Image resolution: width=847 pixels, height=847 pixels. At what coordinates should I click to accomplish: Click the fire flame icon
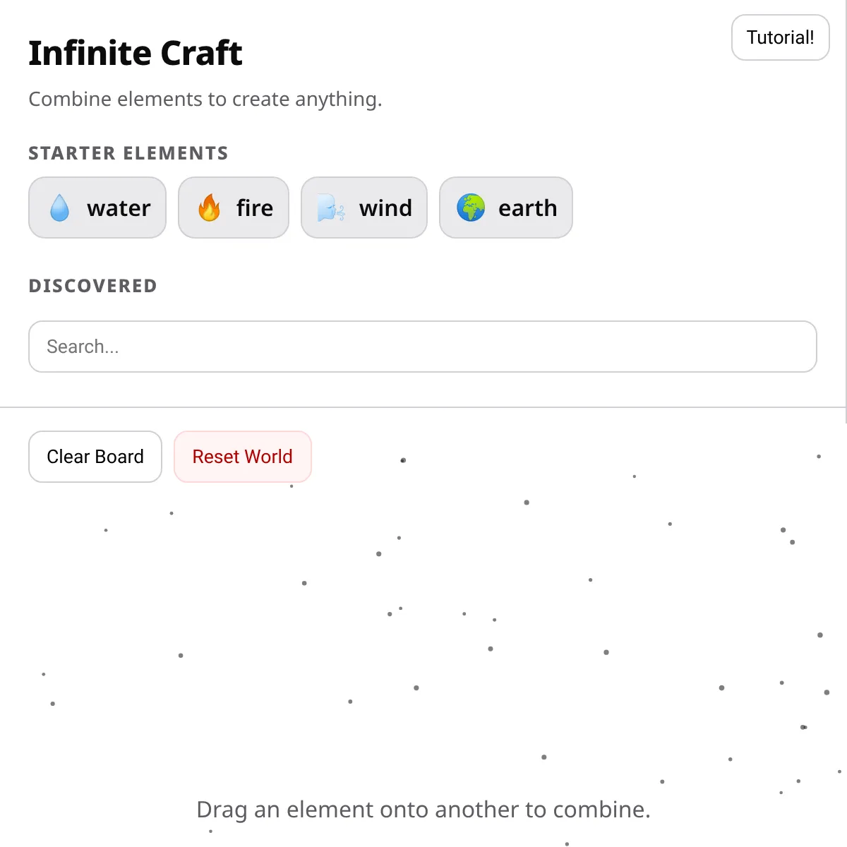pyautogui.click(x=210, y=208)
